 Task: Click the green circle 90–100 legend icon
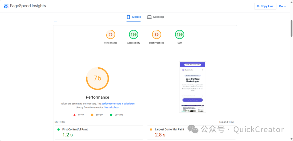[x=111, y=115]
